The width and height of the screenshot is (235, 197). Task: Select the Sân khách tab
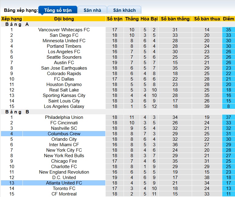125,10
